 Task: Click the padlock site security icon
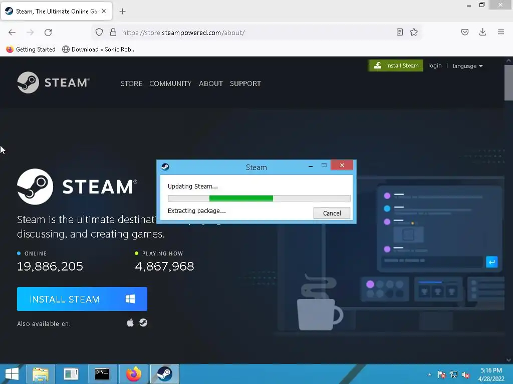113,32
